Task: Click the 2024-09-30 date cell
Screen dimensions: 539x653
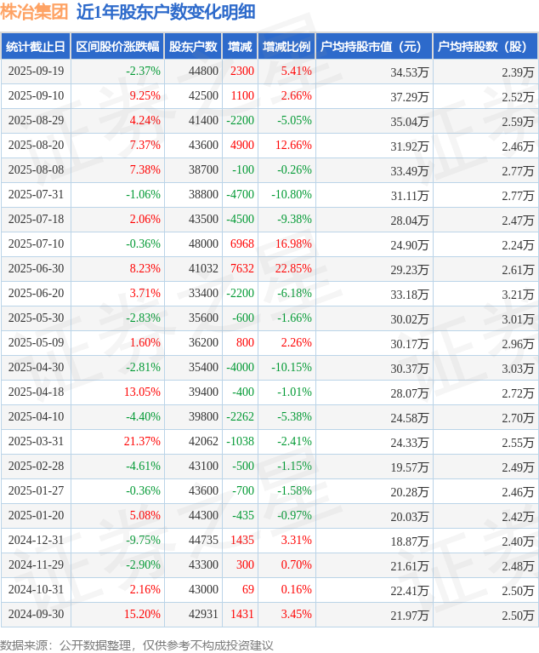Action: pyautogui.click(x=36, y=615)
